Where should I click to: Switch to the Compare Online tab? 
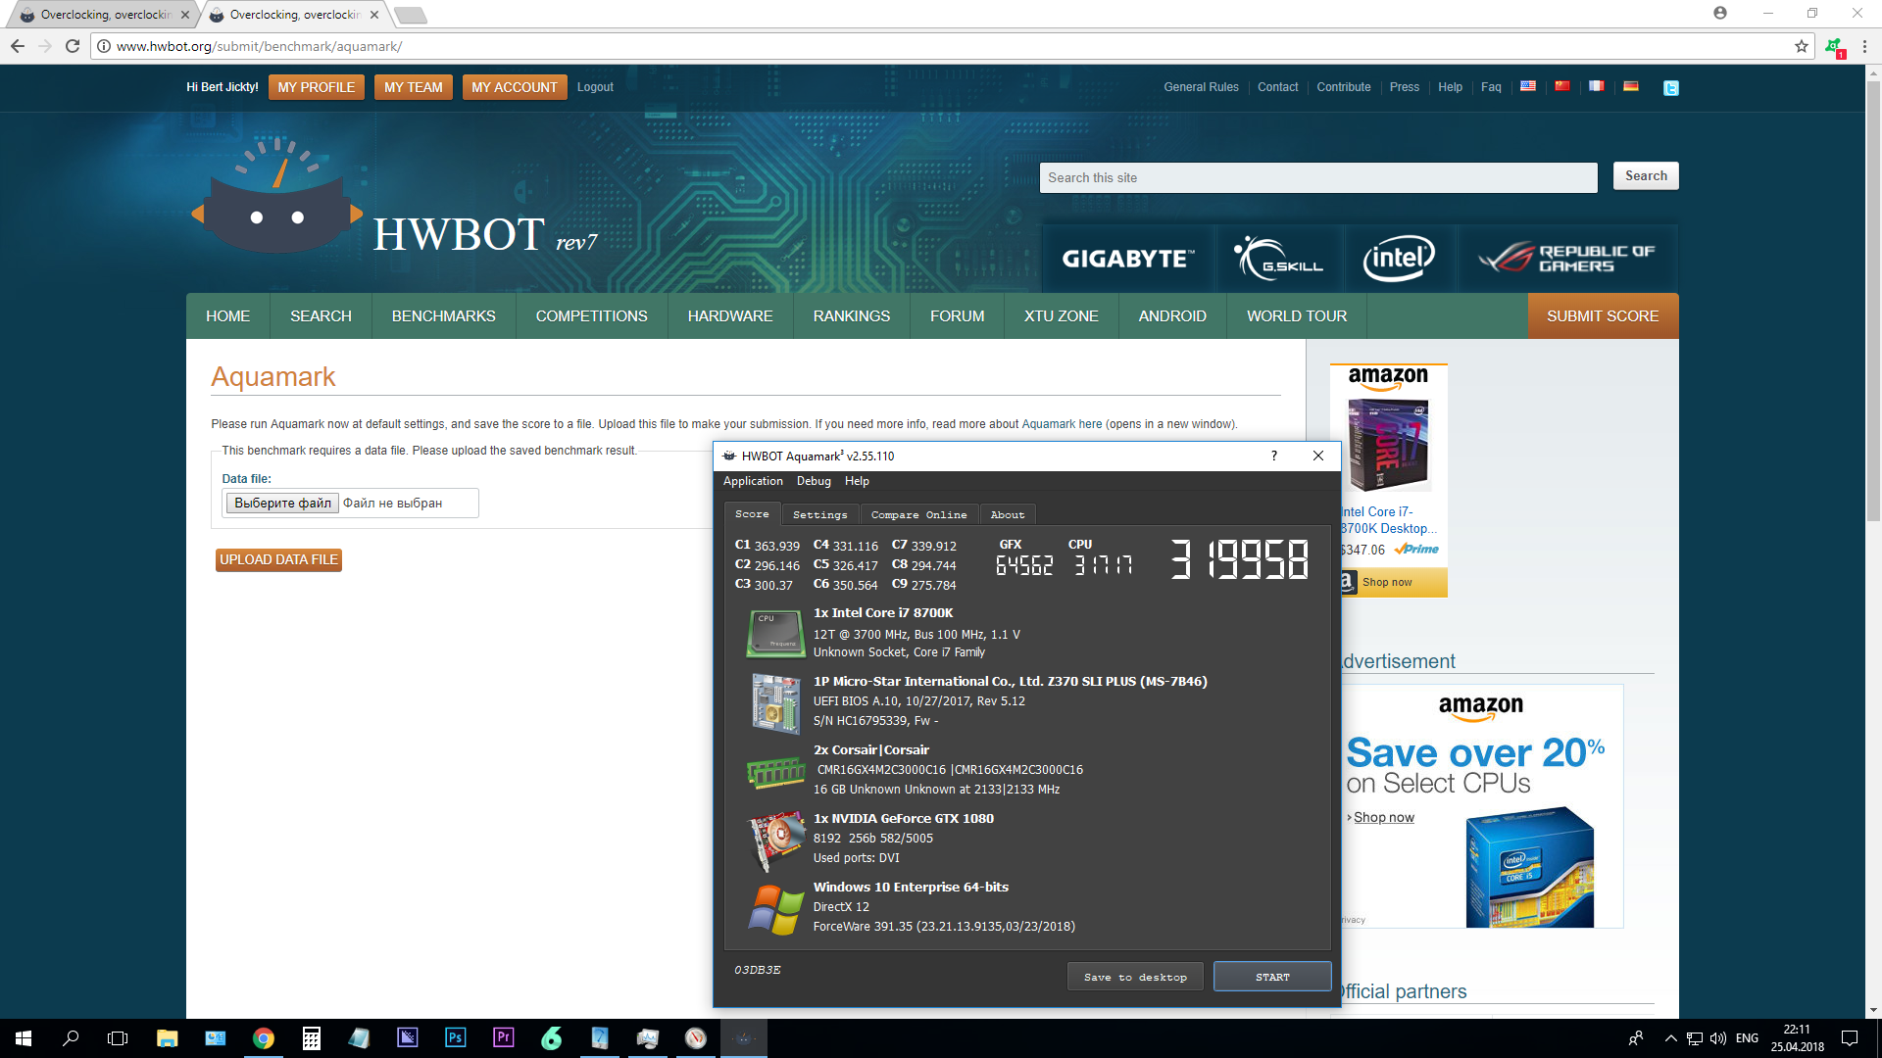pyautogui.click(x=918, y=514)
